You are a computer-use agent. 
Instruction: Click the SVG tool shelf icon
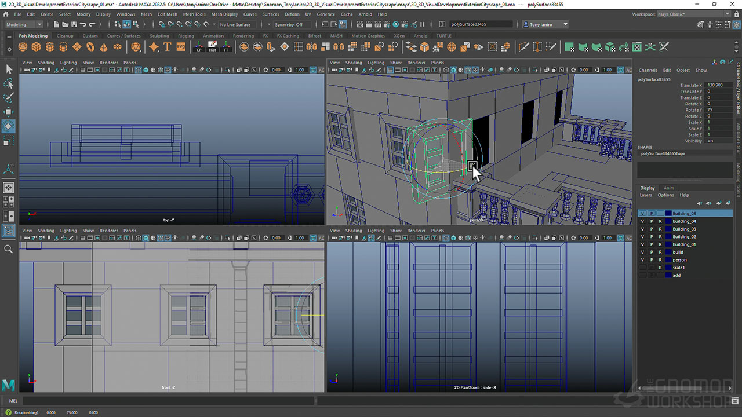point(181,47)
